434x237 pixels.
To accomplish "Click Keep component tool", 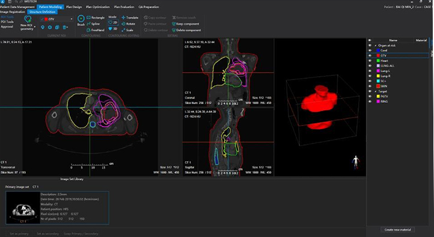I will 186,24.
